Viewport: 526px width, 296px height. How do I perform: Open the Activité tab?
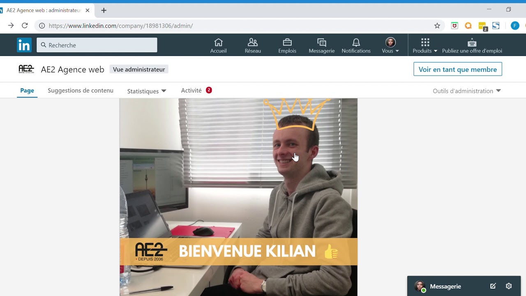196,90
